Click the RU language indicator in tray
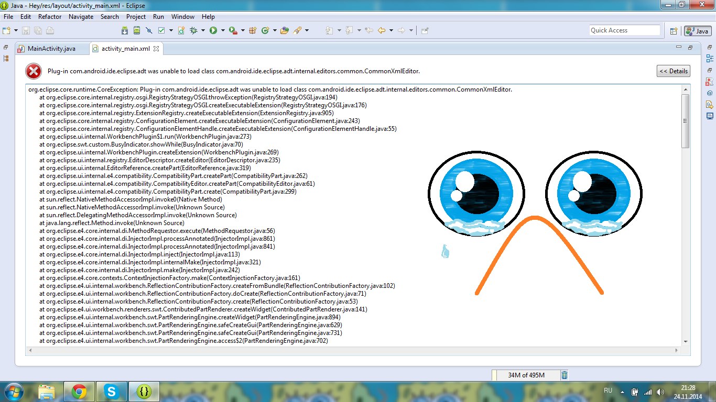Screen dimensions: 716x402 608,390
